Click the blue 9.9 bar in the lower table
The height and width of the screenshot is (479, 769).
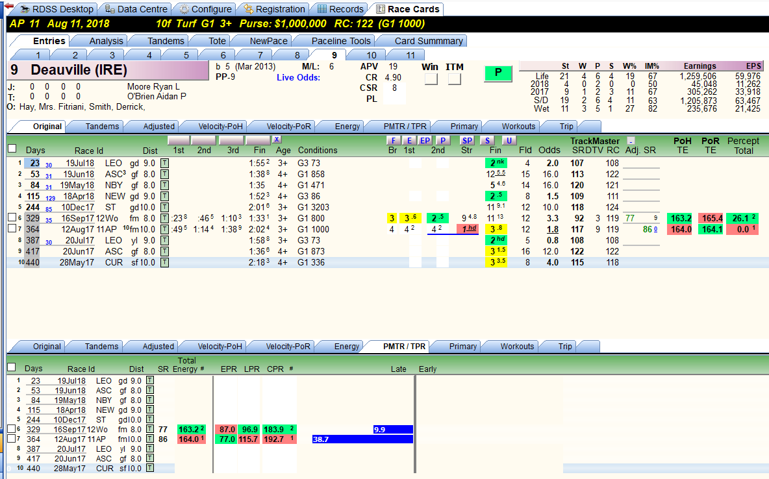(x=393, y=430)
